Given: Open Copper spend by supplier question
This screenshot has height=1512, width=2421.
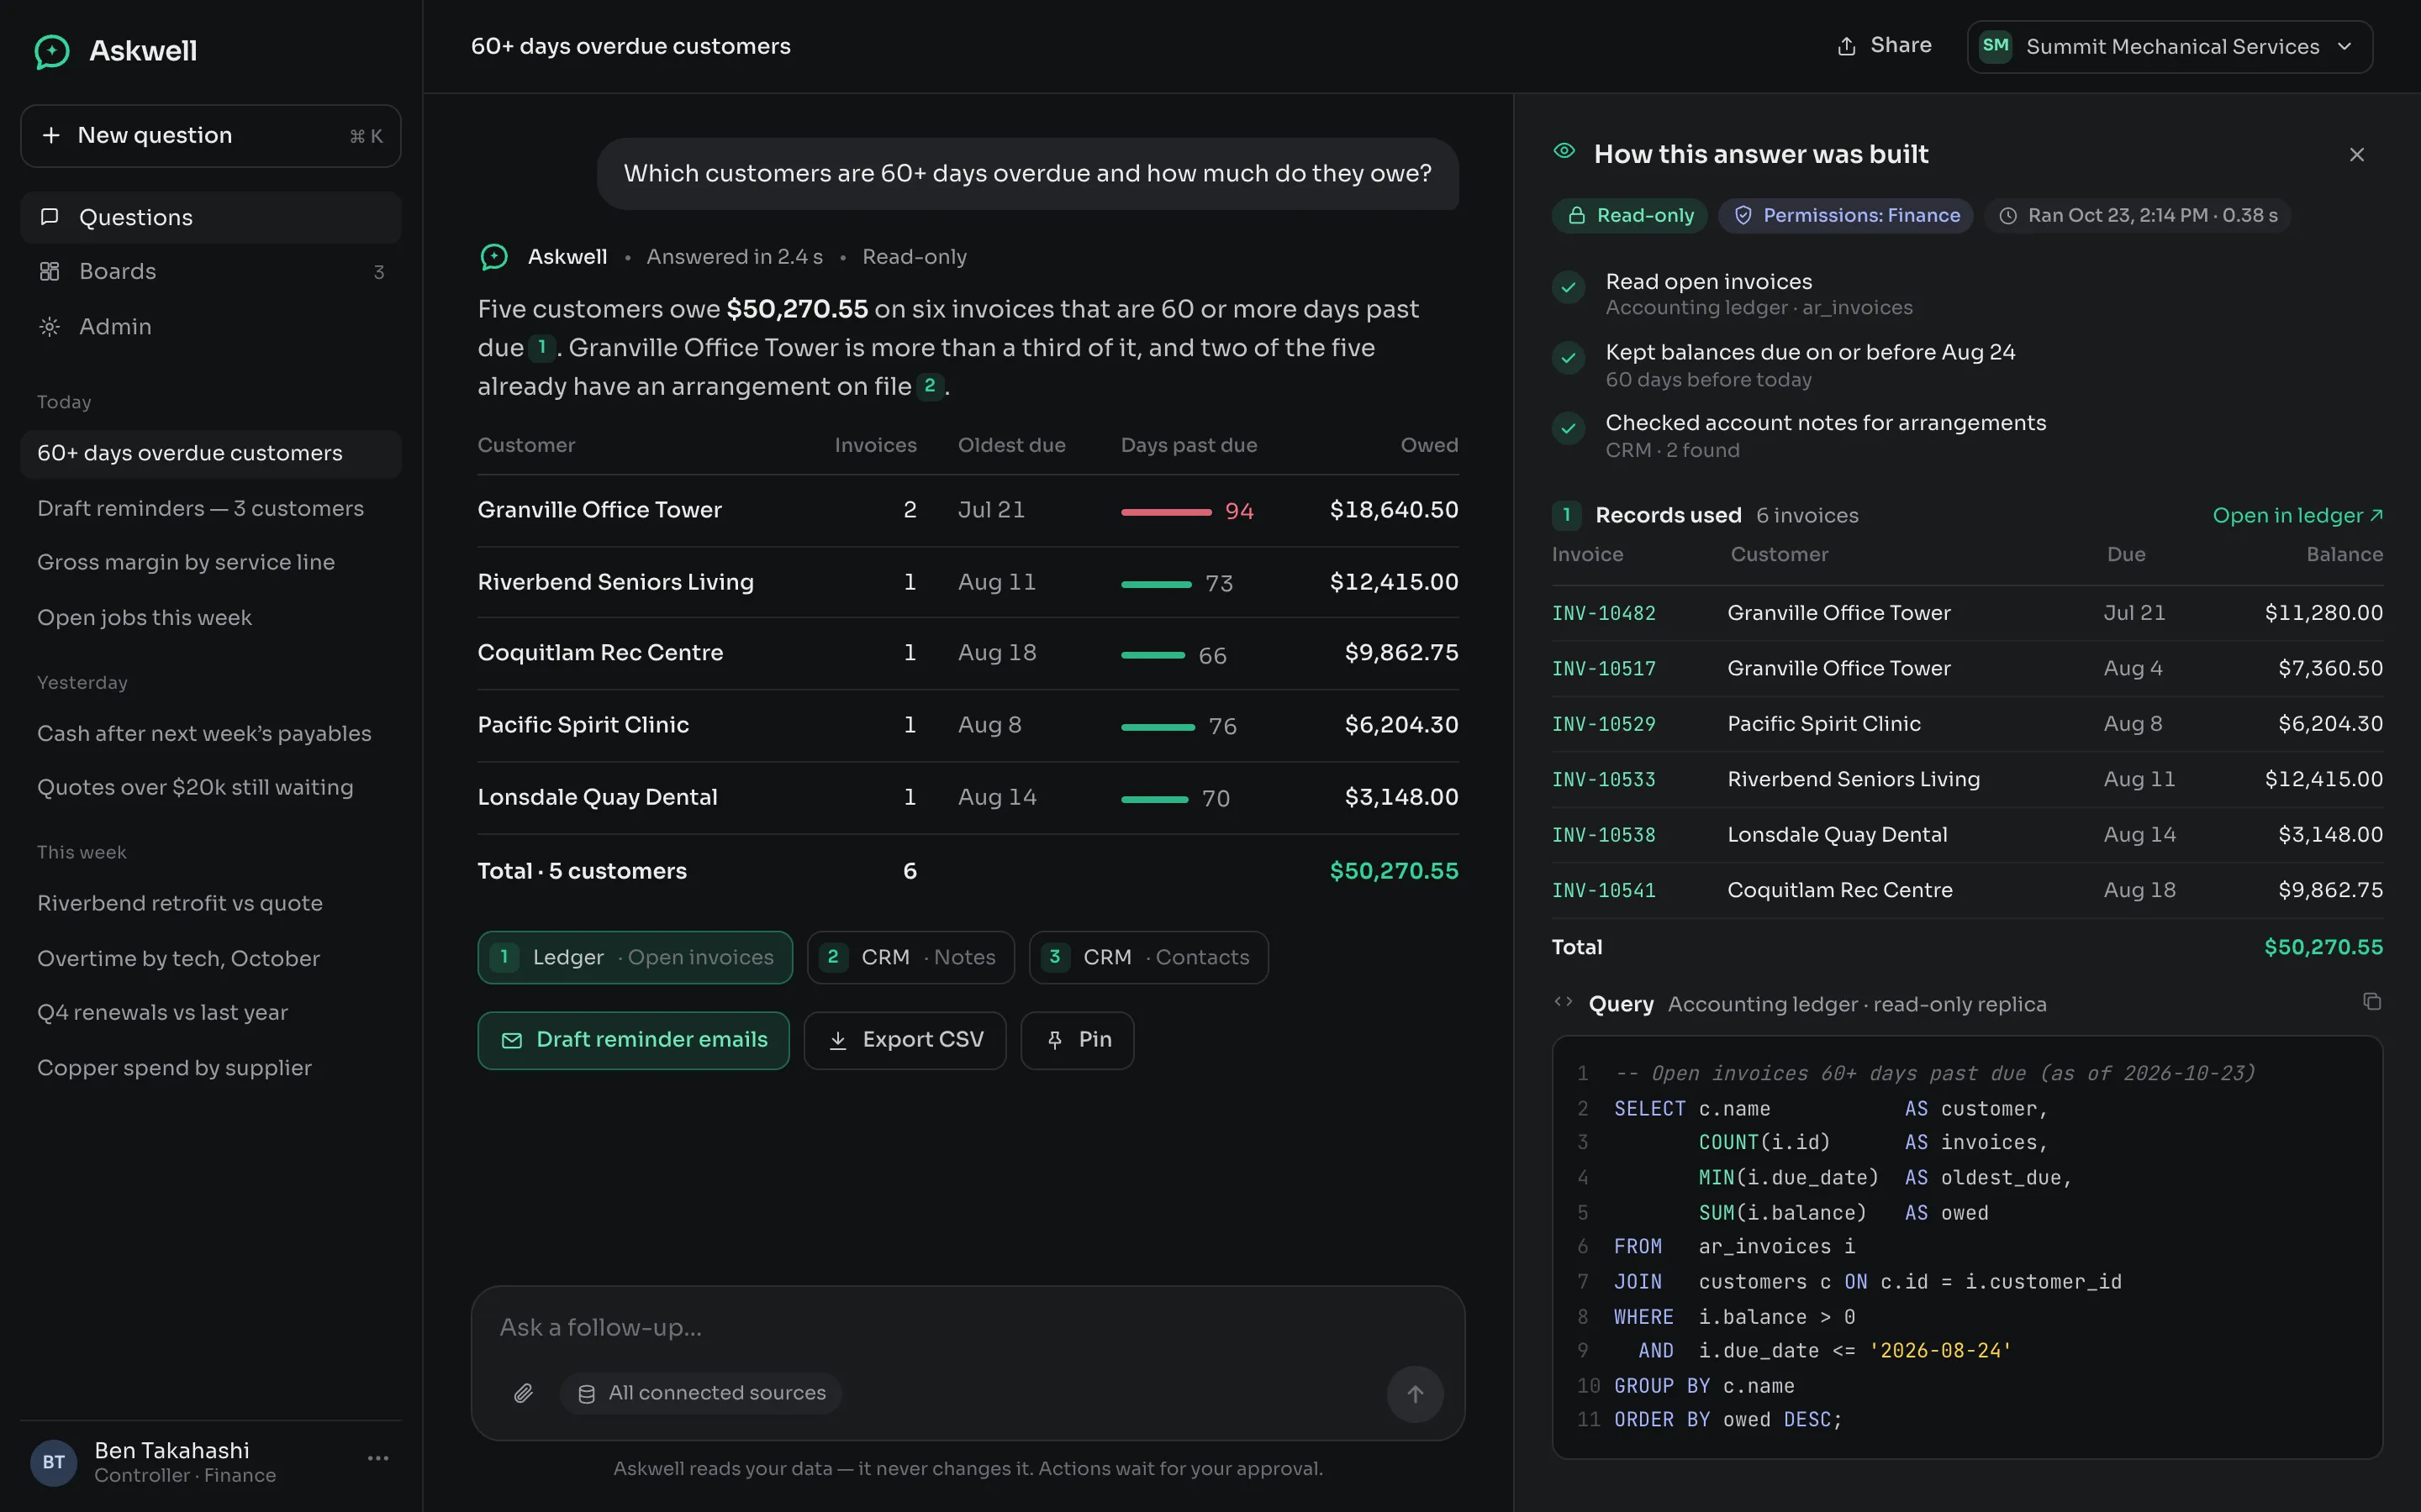Looking at the screenshot, I should coord(210,1069).
